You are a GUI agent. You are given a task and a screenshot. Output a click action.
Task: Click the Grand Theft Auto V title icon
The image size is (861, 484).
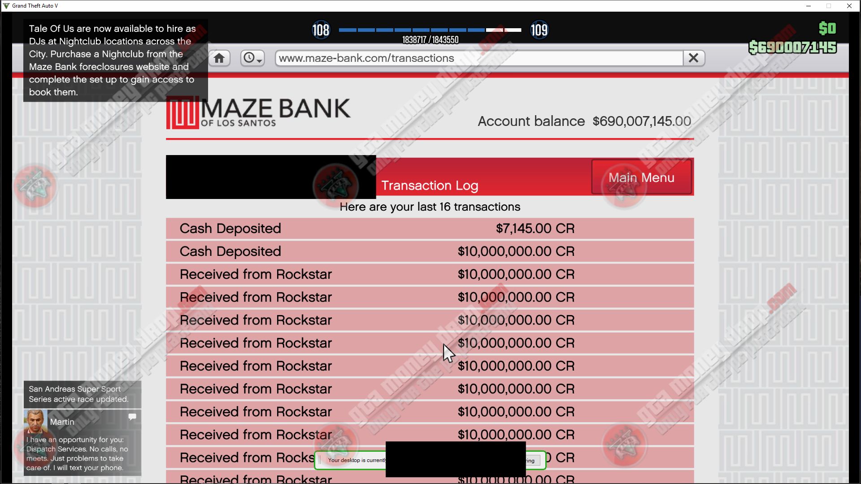(x=6, y=6)
